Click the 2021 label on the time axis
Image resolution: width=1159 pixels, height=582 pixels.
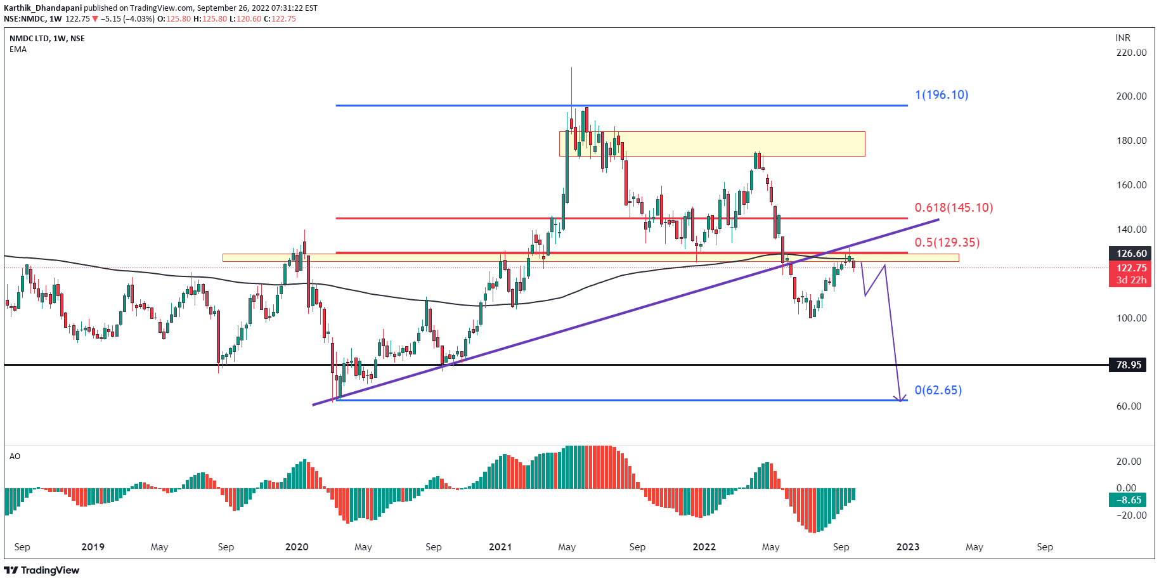click(500, 546)
